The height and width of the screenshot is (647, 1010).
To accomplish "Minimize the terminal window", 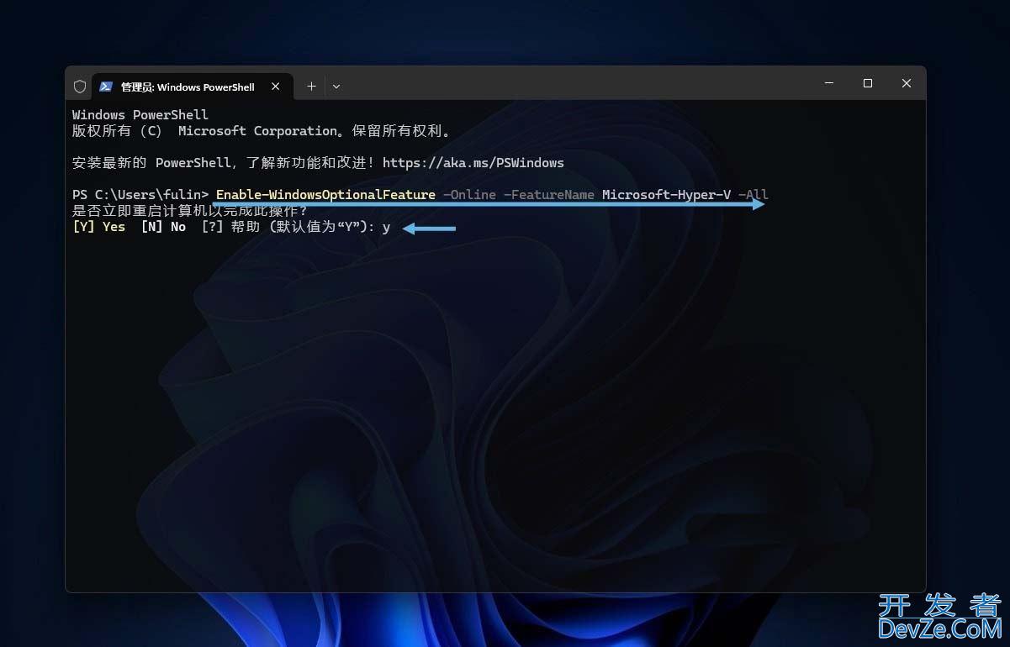I will coord(829,83).
